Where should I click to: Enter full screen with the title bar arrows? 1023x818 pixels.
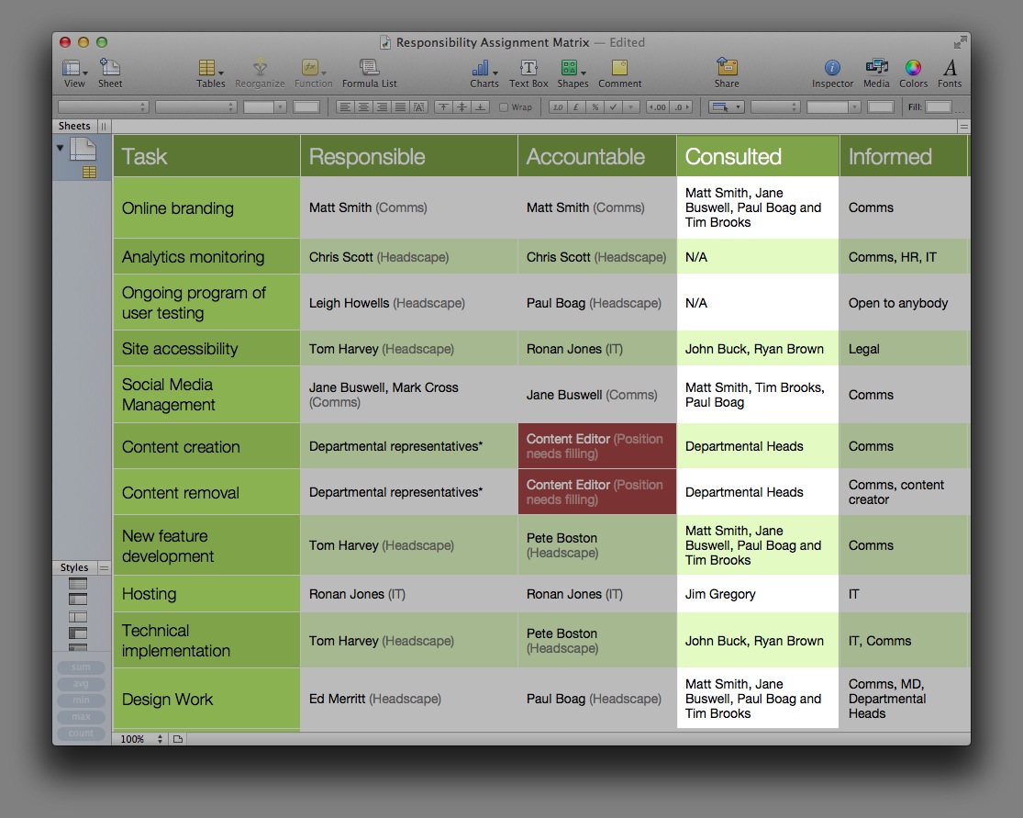[959, 42]
